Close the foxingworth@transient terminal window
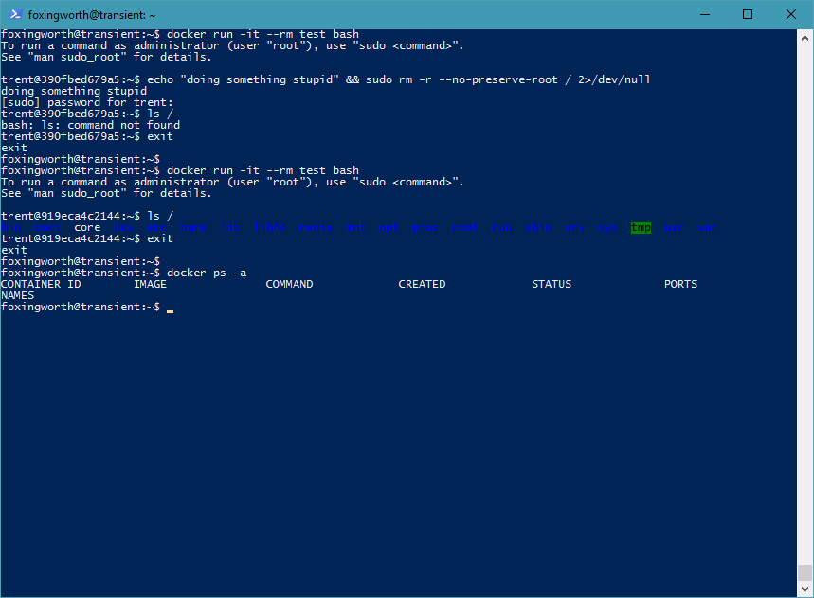Screen dimensions: 814x598 tap(790, 14)
